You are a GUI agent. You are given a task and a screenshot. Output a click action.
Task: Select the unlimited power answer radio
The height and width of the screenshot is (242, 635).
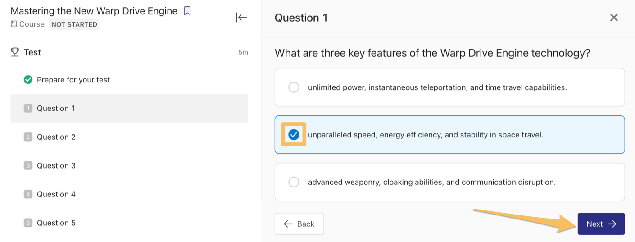(294, 87)
